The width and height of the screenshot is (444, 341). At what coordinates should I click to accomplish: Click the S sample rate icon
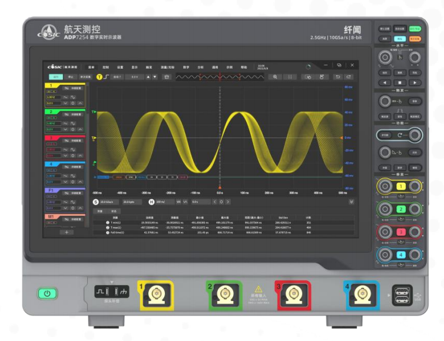click(x=95, y=202)
